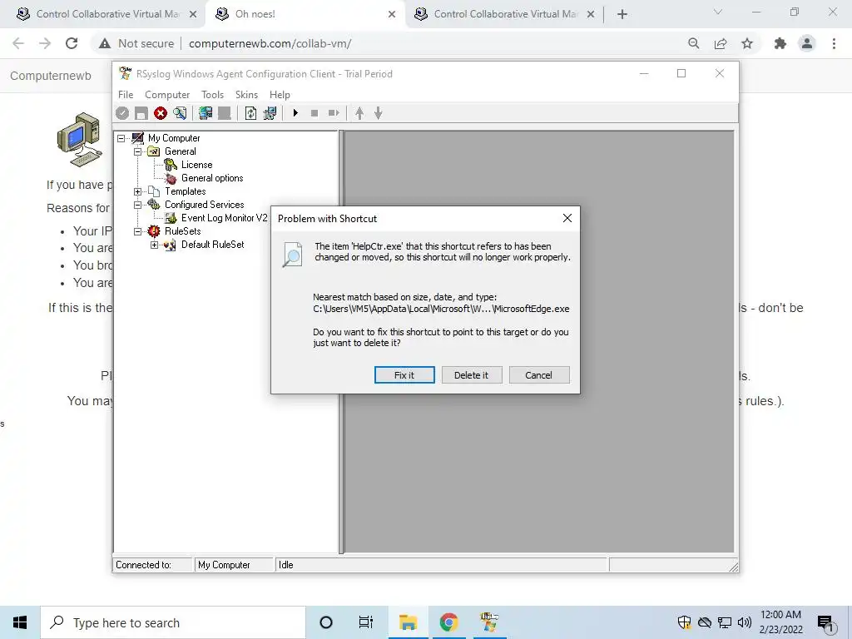The image size is (852, 639).
Task: Open the Chrome three-dot menu
Action: 834,43
